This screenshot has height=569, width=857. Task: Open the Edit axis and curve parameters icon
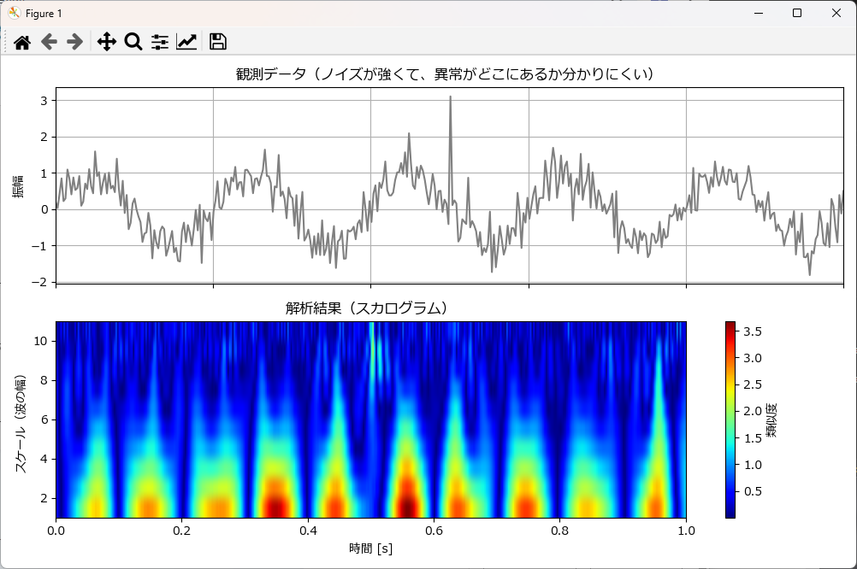point(186,42)
